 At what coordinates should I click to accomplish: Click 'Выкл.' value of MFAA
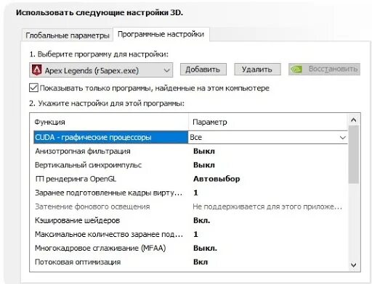(205, 248)
